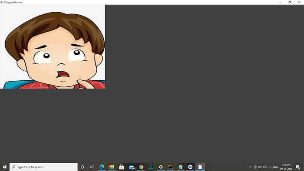Minimize the Cropped Human window
Image resolution: width=304 pixels, height=171 pixels.
281,2
